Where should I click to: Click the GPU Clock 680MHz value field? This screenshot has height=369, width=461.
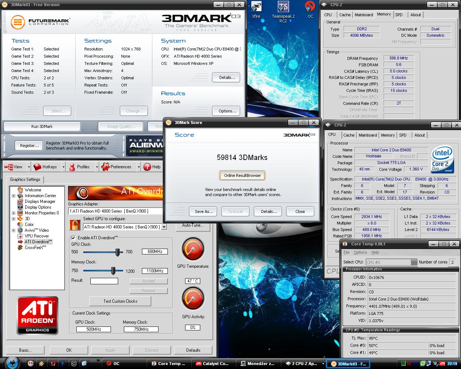point(155,252)
